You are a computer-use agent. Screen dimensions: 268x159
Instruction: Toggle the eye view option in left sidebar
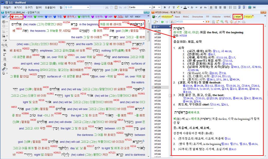(x=4, y=50)
